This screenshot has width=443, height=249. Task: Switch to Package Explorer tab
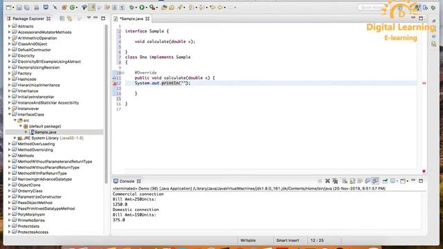click(x=28, y=19)
